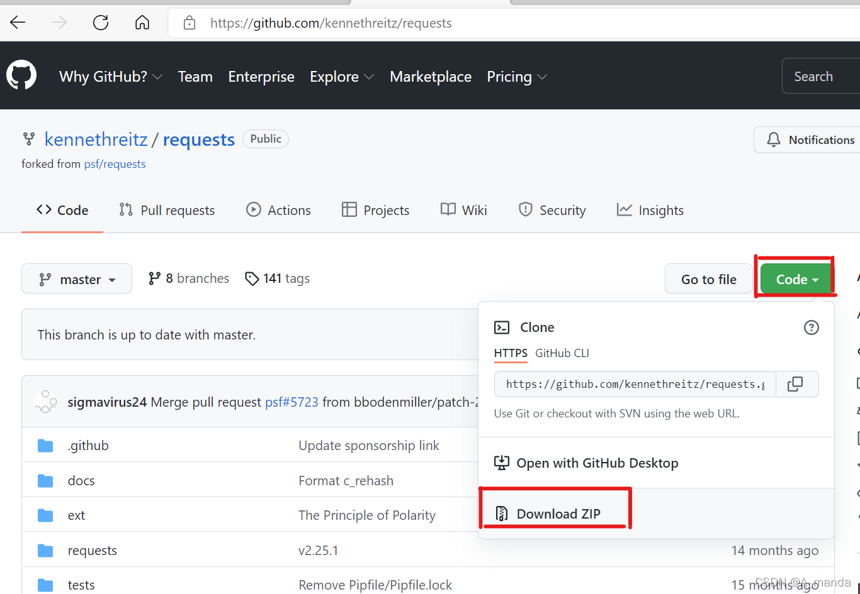Screen dimensions: 860x594
Task: Expand the master branch selector
Action: coord(76,278)
